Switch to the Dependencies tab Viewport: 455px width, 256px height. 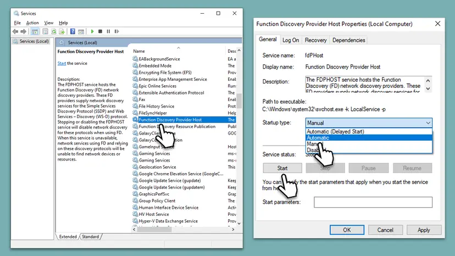348,40
